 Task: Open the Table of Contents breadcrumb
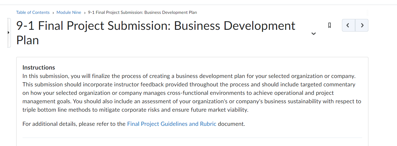[33, 12]
